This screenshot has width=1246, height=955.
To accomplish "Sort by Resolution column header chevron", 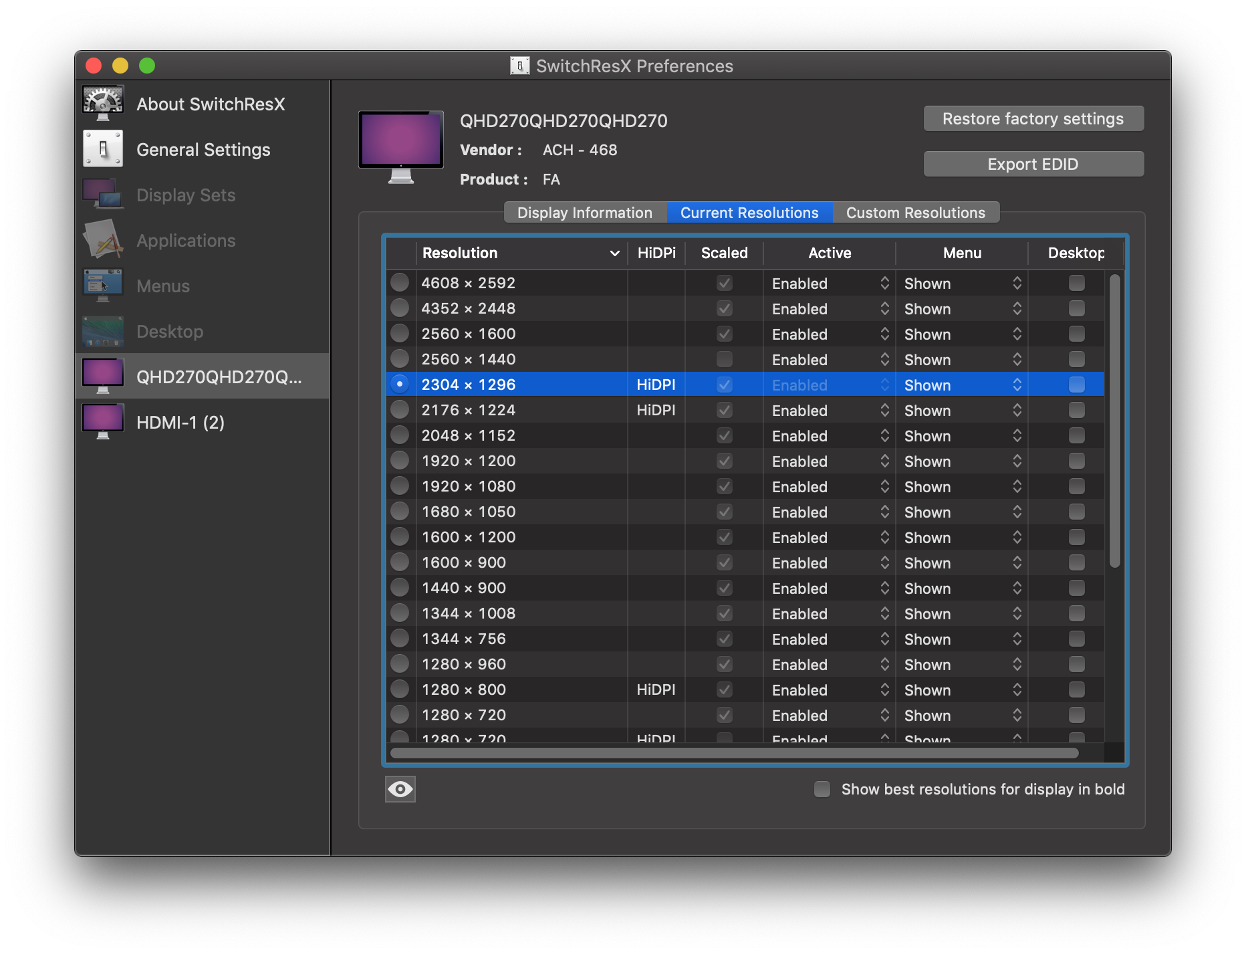I will (615, 253).
